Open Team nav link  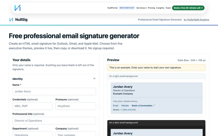pos(168,8)
